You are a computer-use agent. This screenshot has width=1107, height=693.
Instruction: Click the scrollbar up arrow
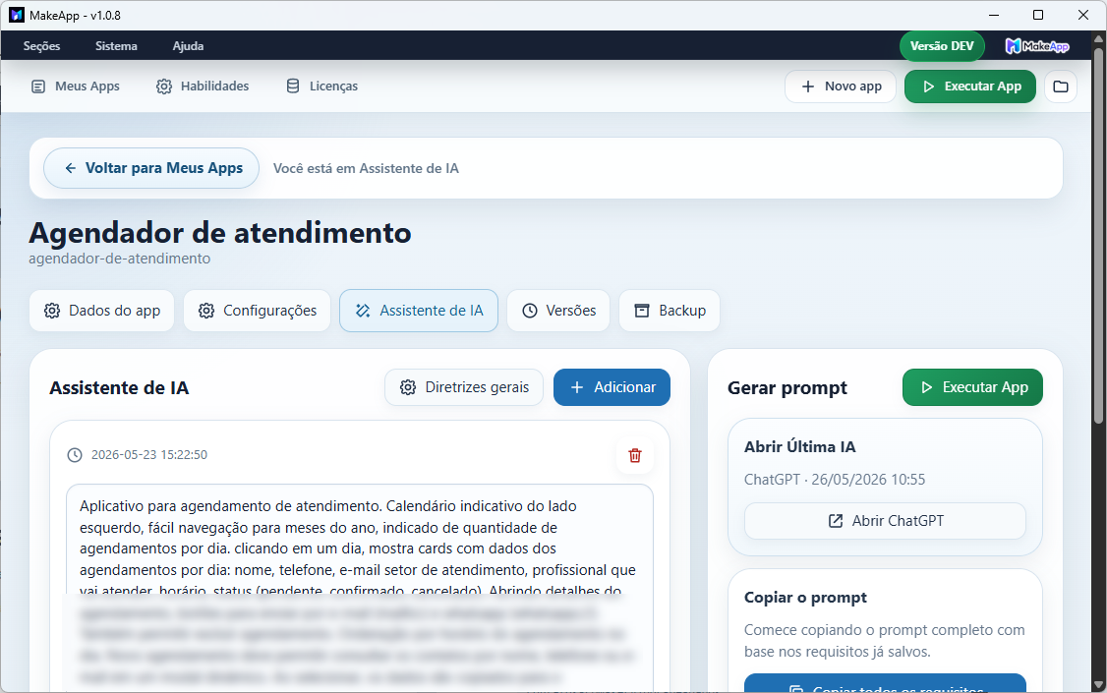[x=1098, y=37]
